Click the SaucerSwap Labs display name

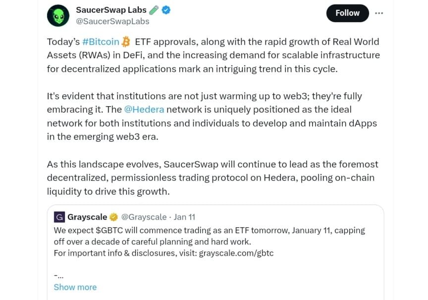click(110, 10)
